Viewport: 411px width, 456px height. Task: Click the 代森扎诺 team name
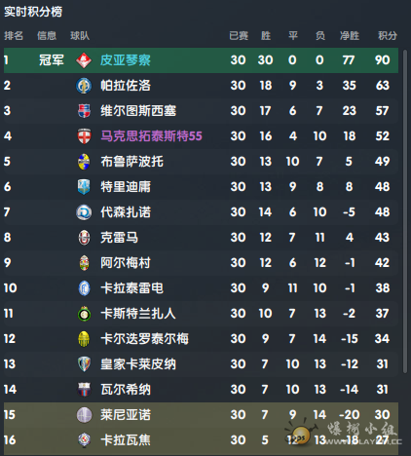[x=126, y=212]
